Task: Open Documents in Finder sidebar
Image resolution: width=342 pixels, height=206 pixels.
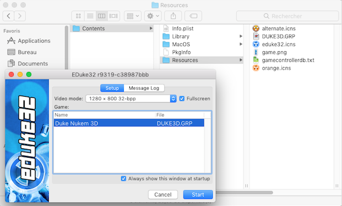Action: click(28, 64)
